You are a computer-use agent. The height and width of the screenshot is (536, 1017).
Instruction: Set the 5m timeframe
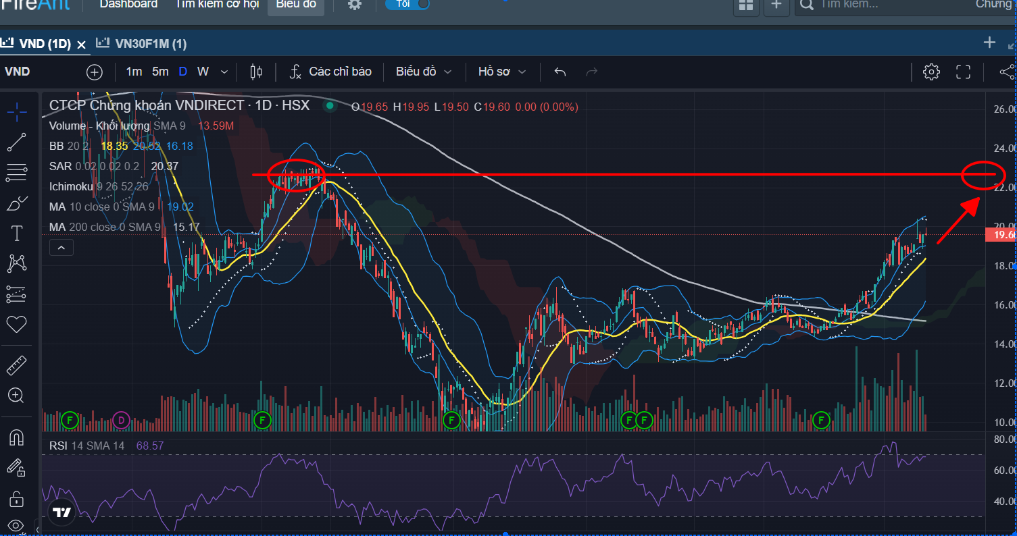pos(160,72)
